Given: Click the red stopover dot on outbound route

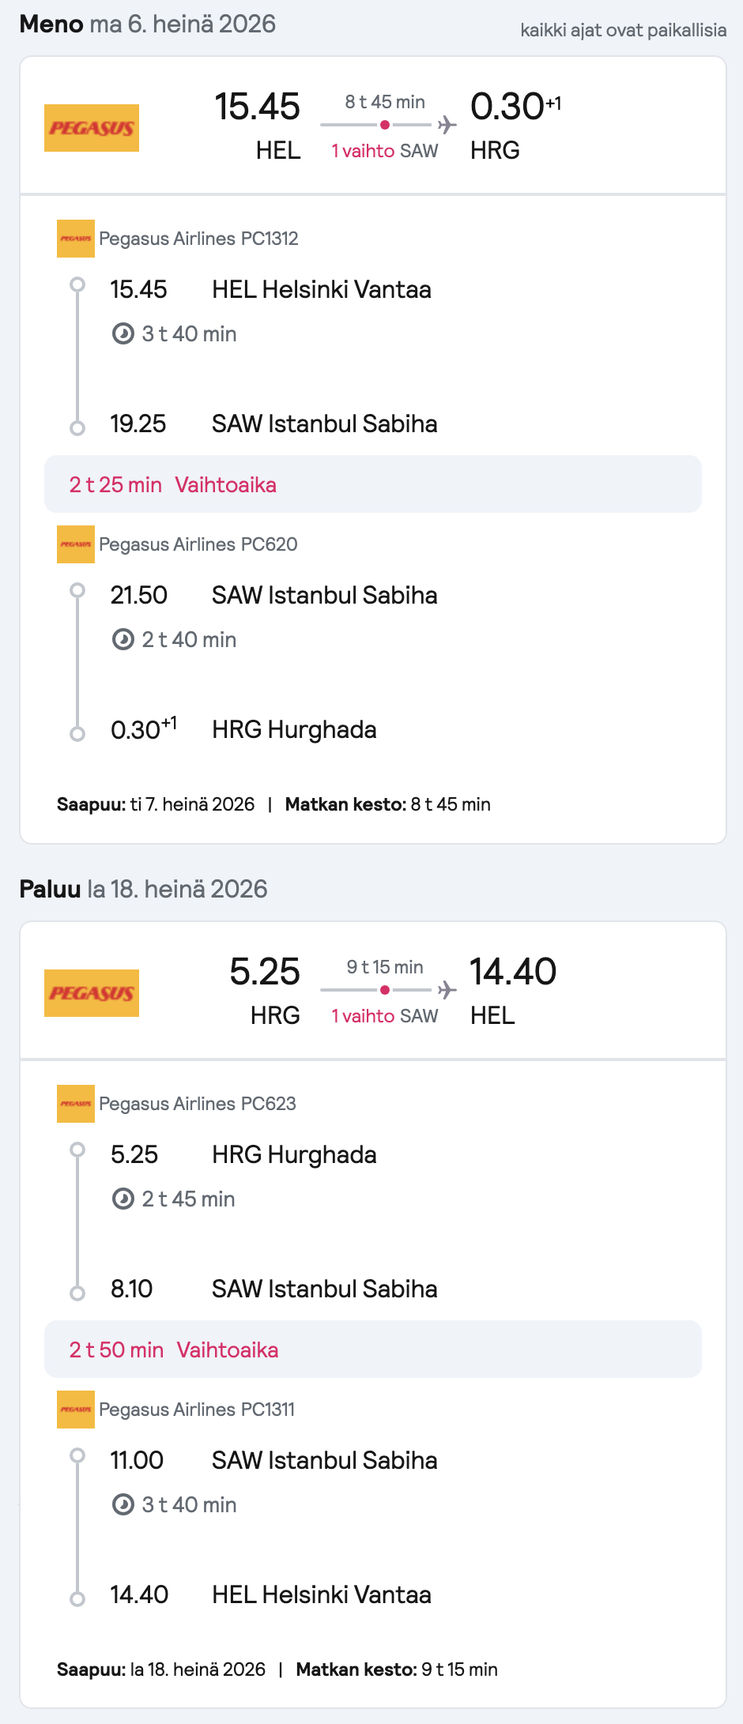Looking at the screenshot, I should tap(385, 125).
